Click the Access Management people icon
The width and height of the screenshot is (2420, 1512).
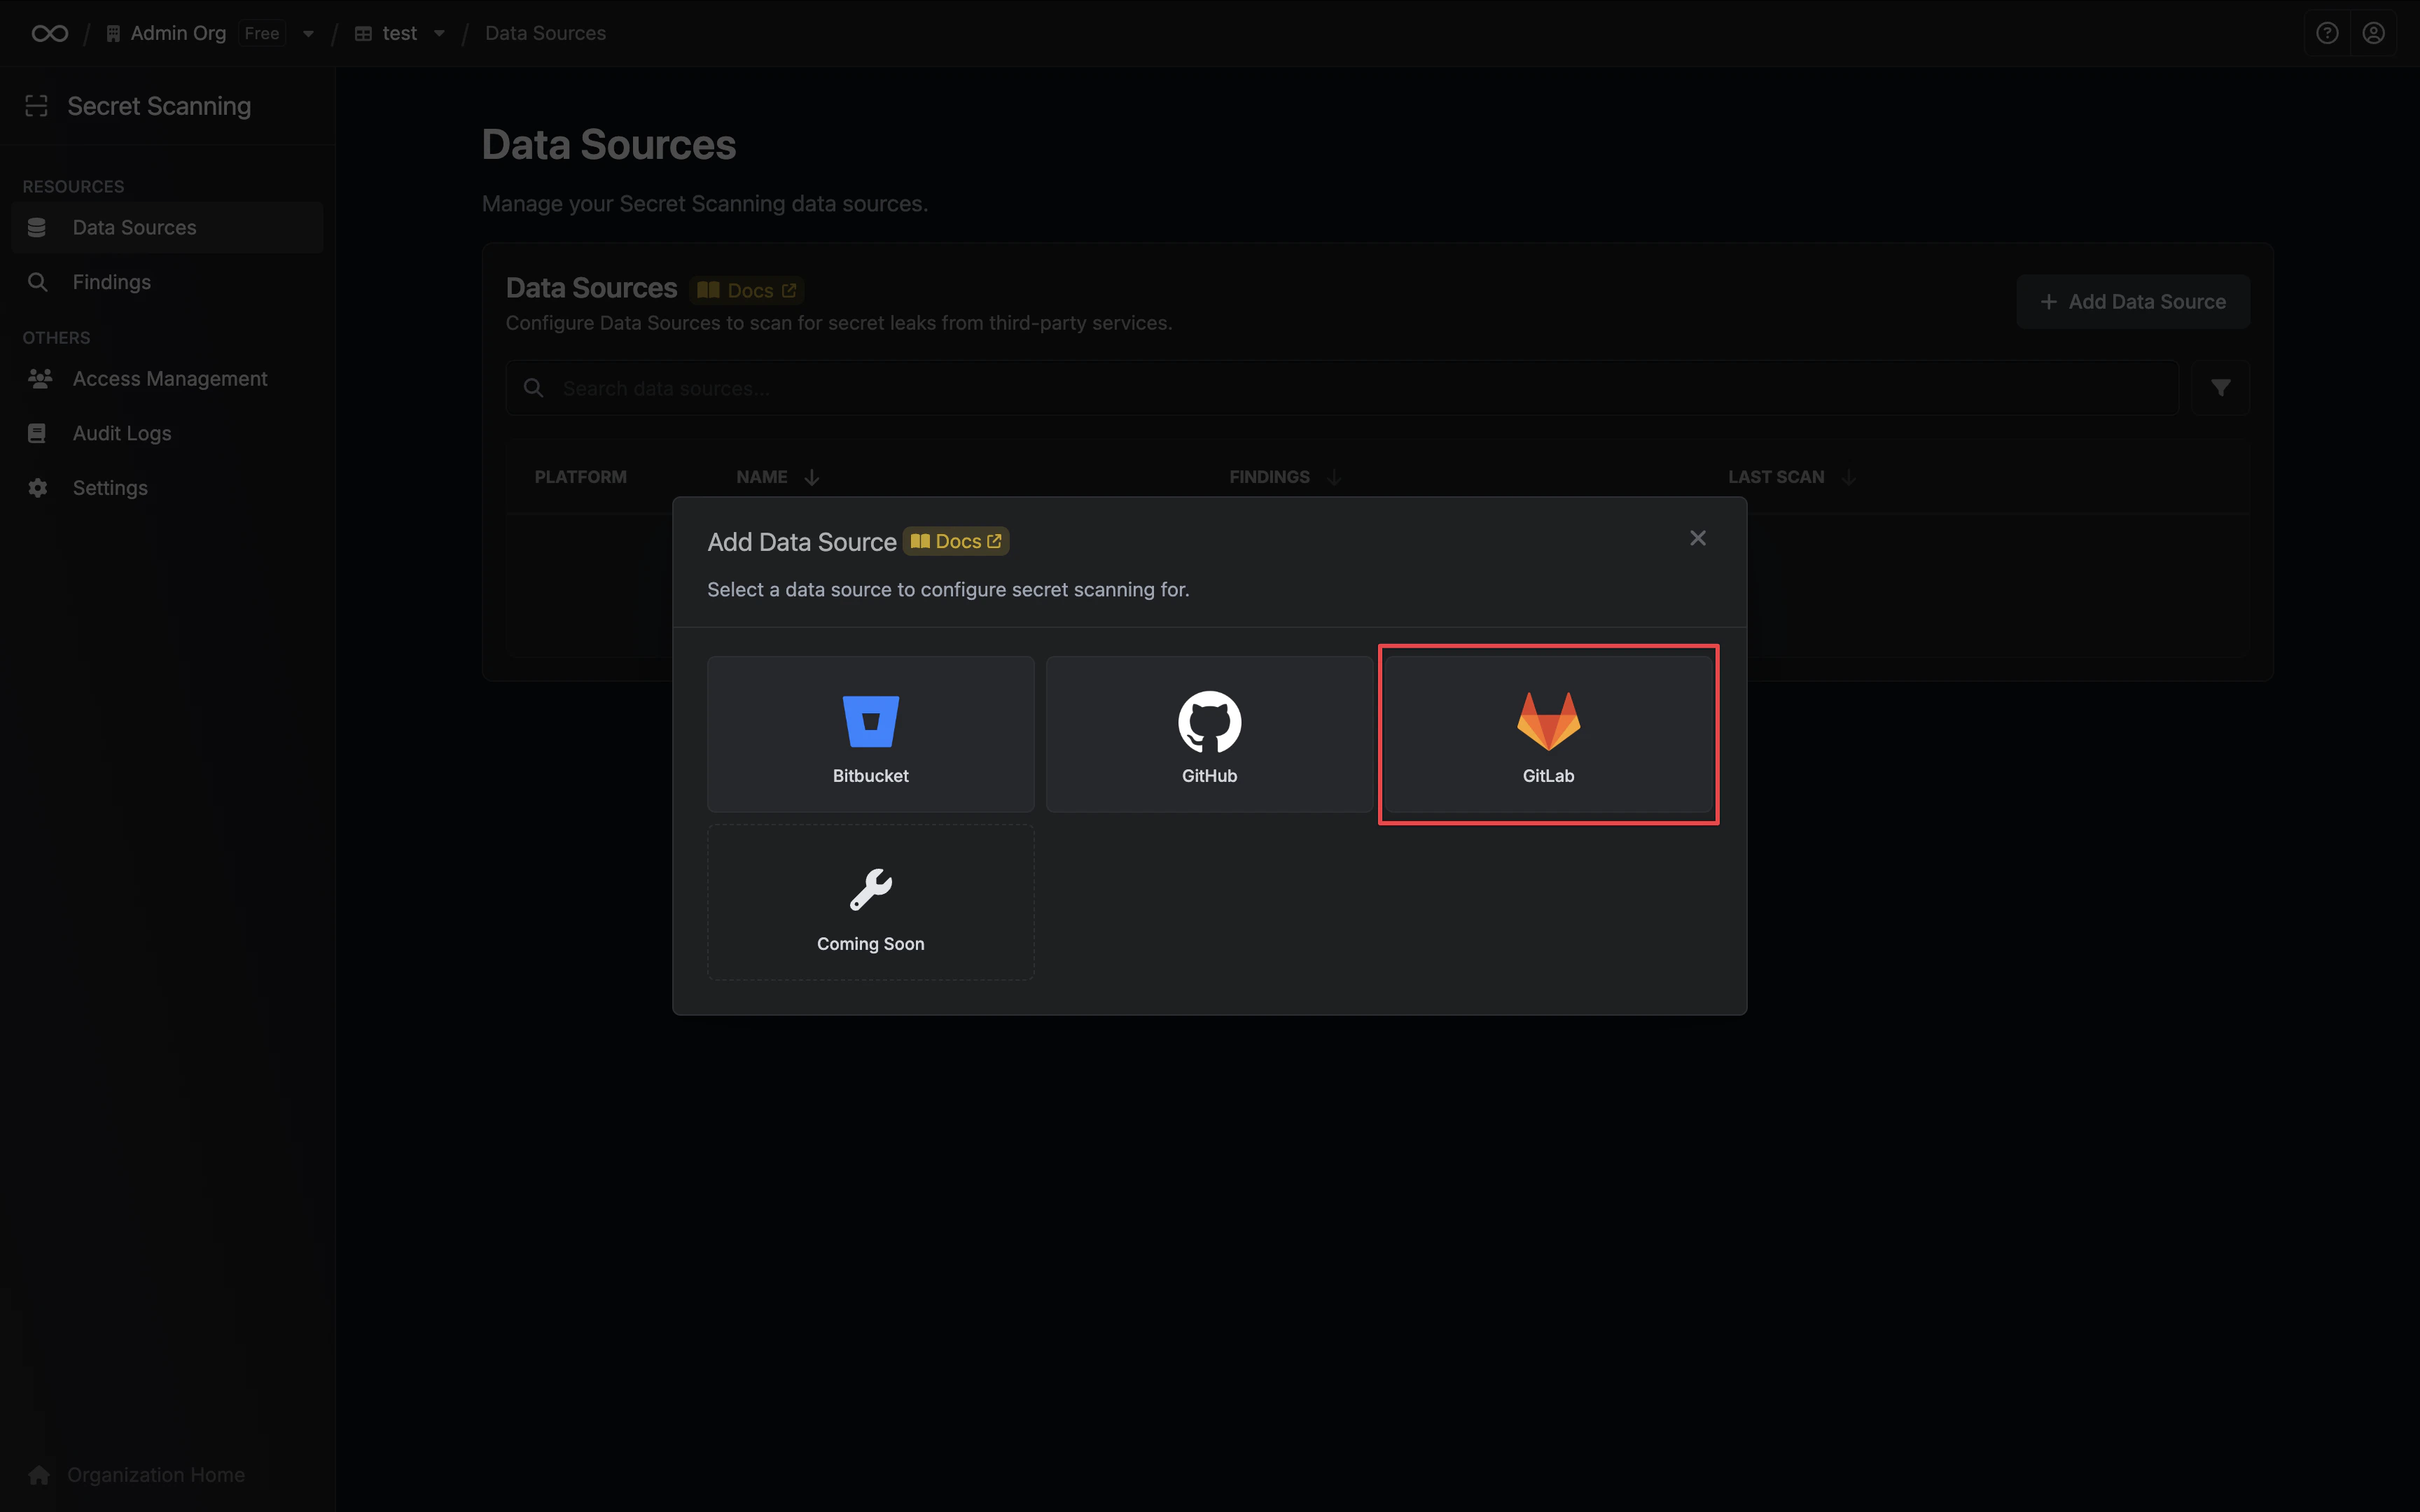pos(40,378)
